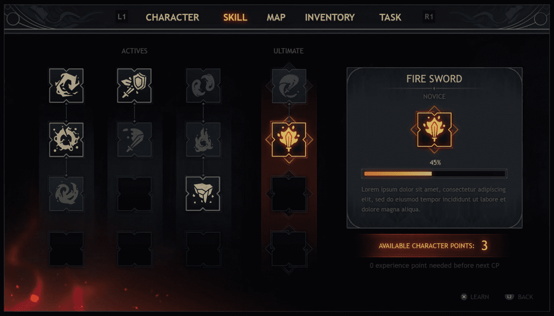Click the Learn button
Viewport: 554px width, 316px height.
[x=475, y=297]
